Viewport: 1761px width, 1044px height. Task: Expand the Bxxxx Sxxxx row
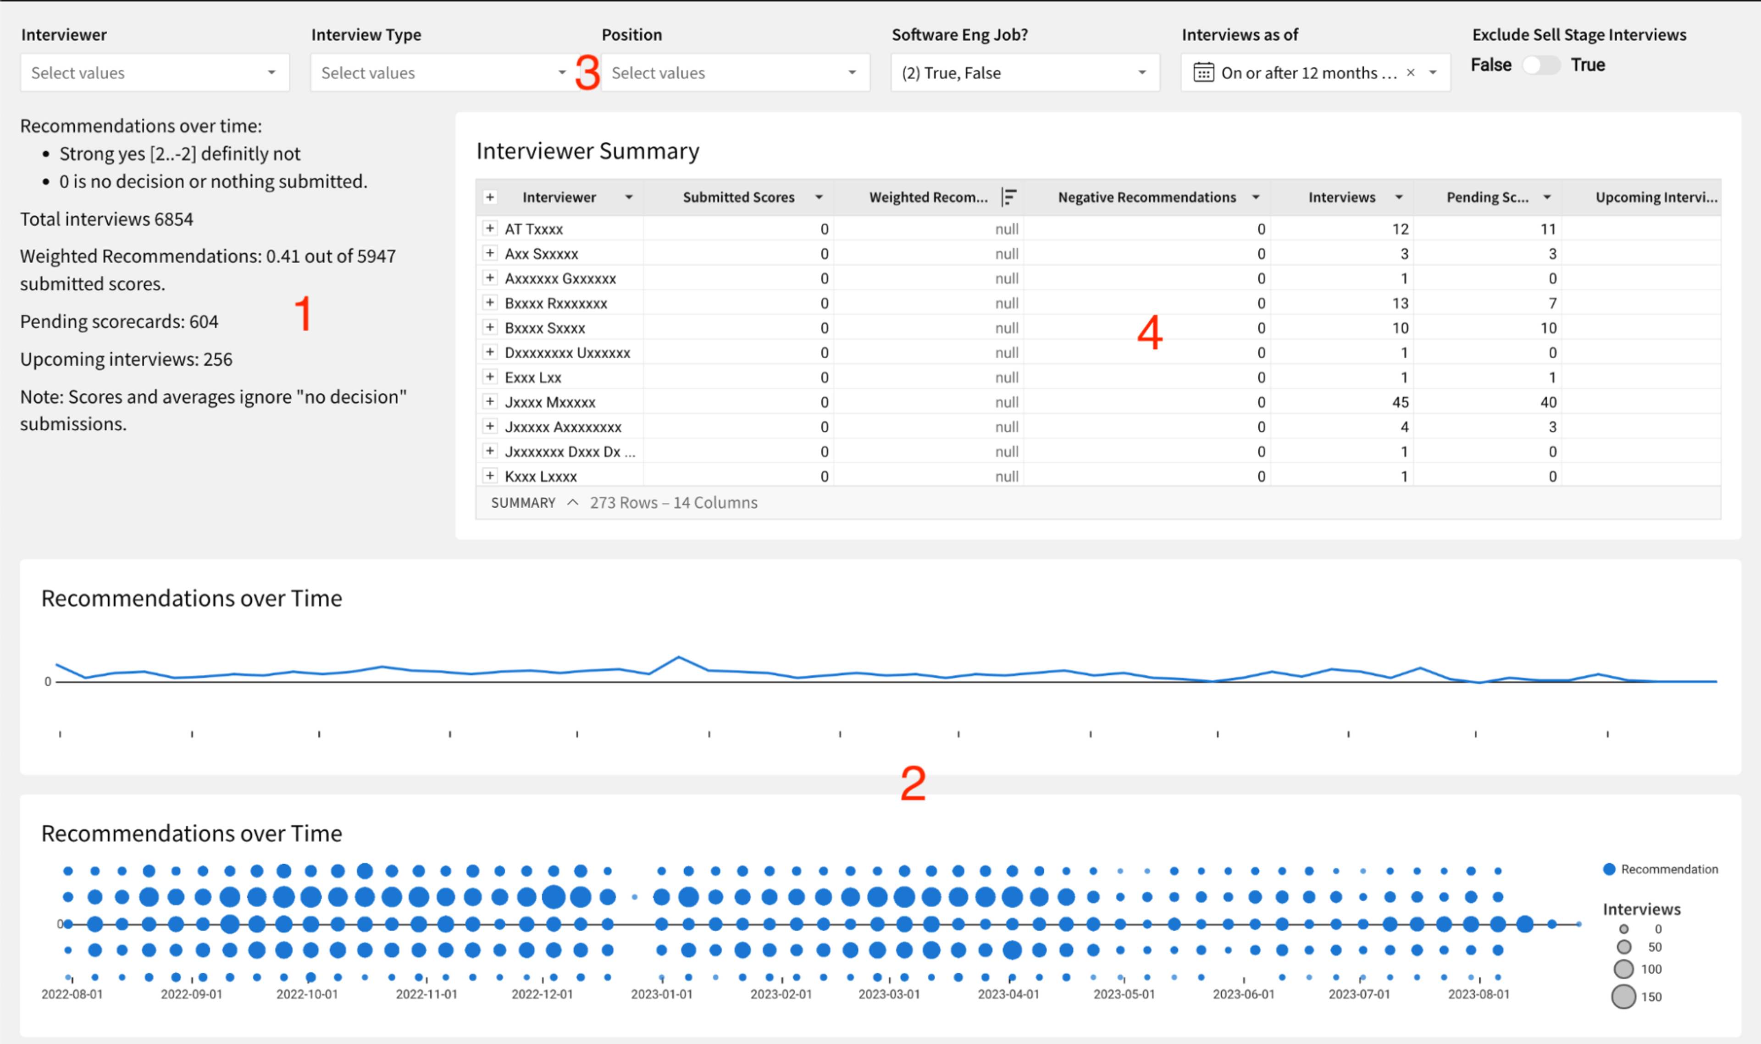(x=490, y=327)
